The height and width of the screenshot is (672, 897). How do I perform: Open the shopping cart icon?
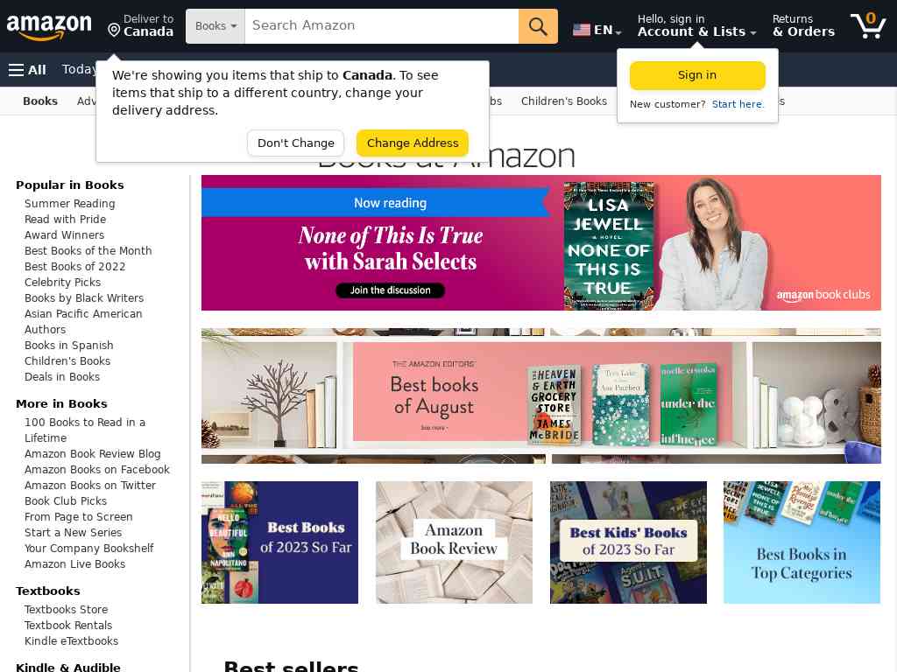coord(868,25)
